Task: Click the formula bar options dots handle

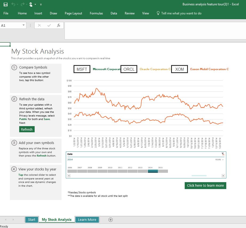Action: click(x=30, y=25)
